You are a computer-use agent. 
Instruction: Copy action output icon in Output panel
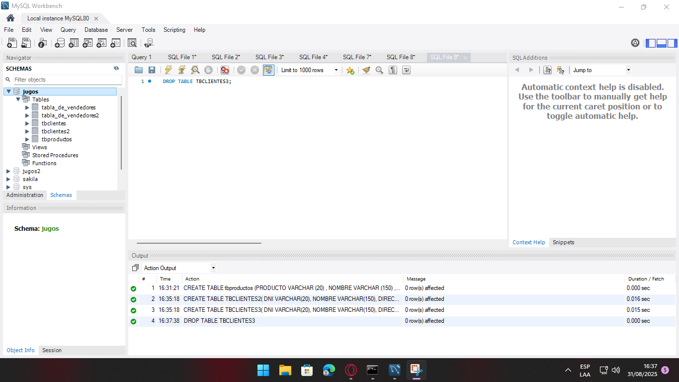(x=135, y=268)
